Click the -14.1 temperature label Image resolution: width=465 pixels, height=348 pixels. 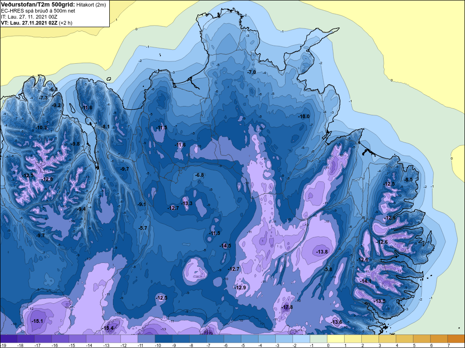[365, 281]
